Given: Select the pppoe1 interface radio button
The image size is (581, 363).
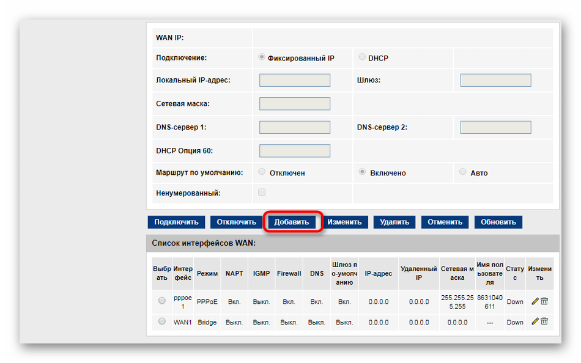Looking at the screenshot, I should [x=161, y=301].
